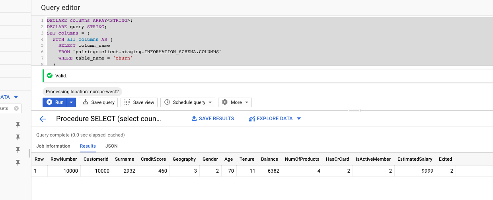
Task: Open the JSON tab
Action: 111,146
